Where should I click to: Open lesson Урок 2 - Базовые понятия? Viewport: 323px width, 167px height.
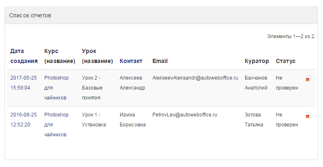[92, 88]
